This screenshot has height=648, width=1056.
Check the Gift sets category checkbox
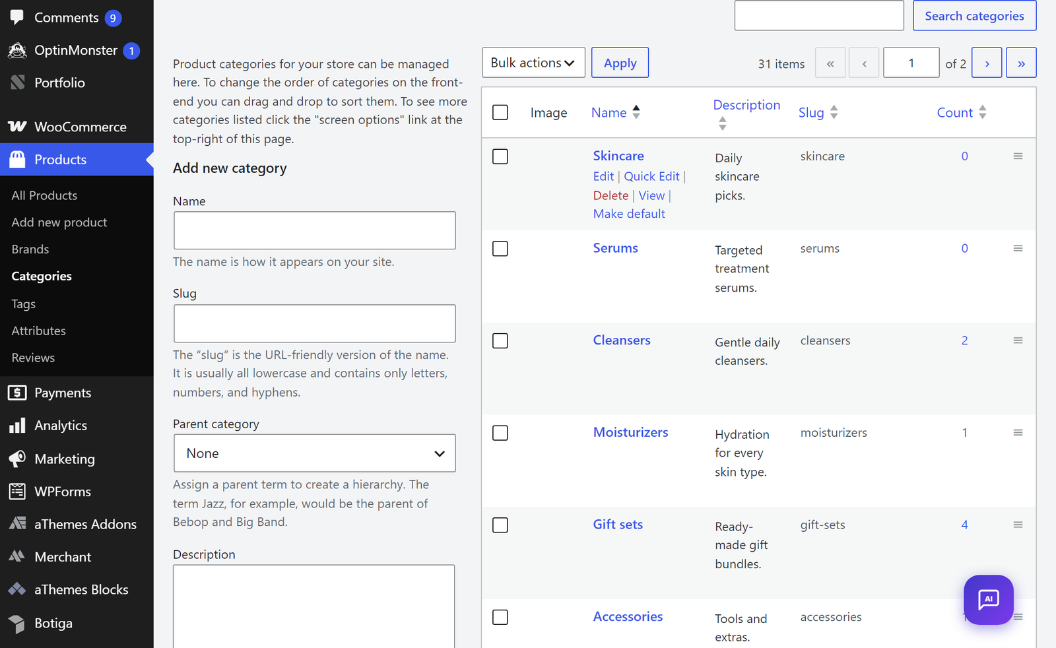tap(500, 525)
